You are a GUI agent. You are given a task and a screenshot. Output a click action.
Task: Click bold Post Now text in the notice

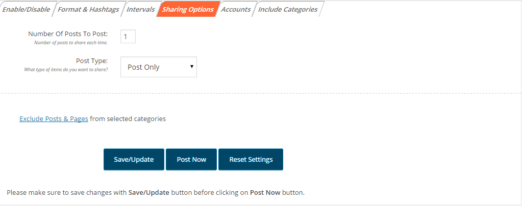(x=265, y=192)
